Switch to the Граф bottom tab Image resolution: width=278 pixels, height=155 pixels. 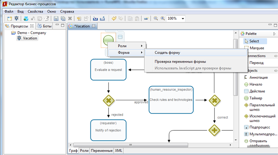click(73, 150)
